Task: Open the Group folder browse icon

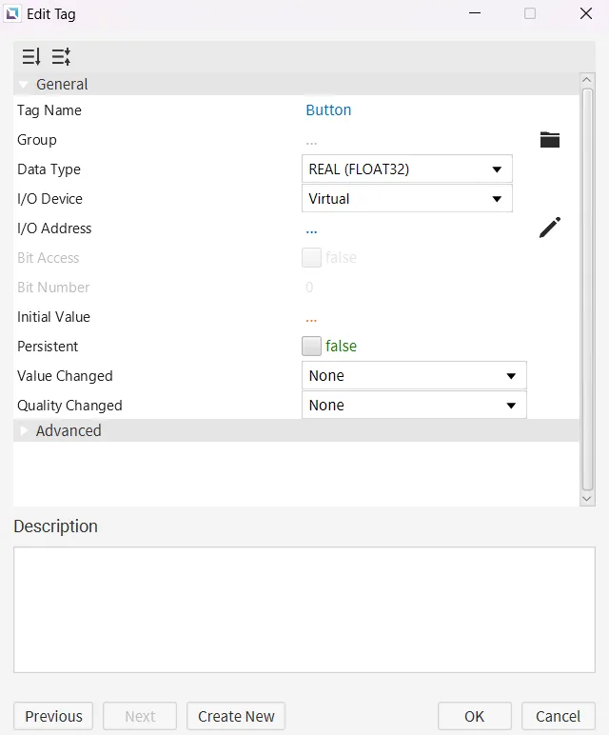Action: click(x=549, y=140)
